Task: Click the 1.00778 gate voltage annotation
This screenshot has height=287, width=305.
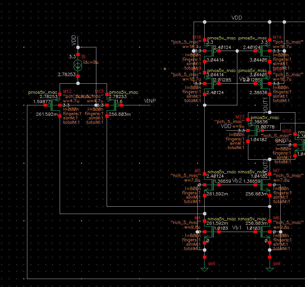Action: coord(266,127)
